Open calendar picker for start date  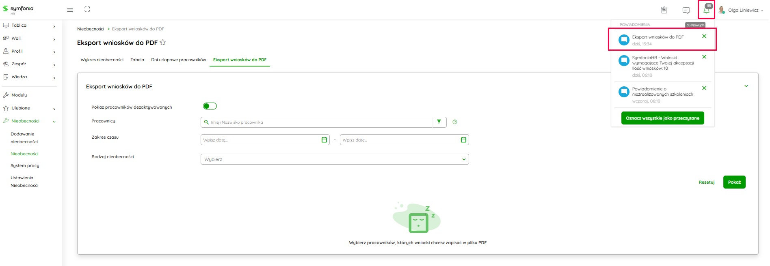(324, 140)
